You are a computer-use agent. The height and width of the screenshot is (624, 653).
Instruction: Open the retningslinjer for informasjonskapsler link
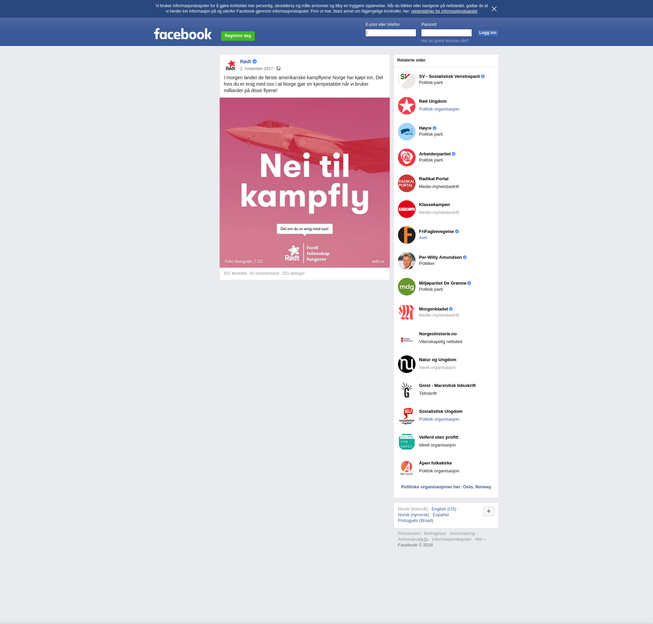pyautogui.click(x=444, y=11)
